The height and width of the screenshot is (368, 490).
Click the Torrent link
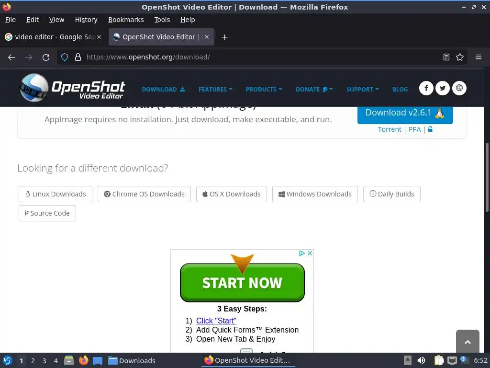(390, 129)
